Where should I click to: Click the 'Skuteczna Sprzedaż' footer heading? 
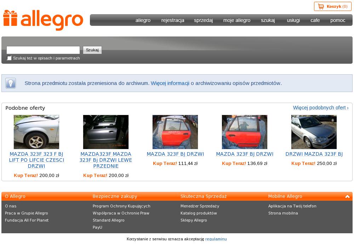[204, 196]
